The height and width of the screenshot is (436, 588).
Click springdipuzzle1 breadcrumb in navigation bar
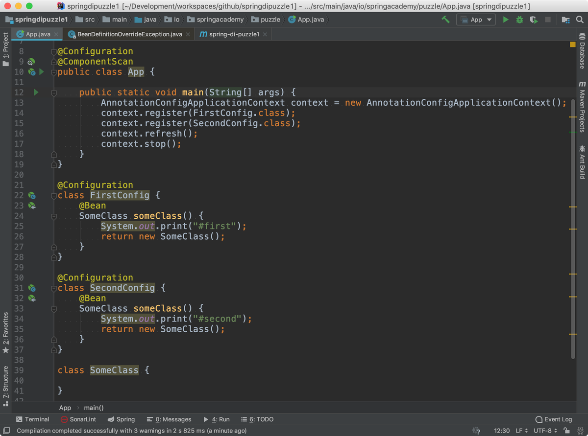pos(36,20)
